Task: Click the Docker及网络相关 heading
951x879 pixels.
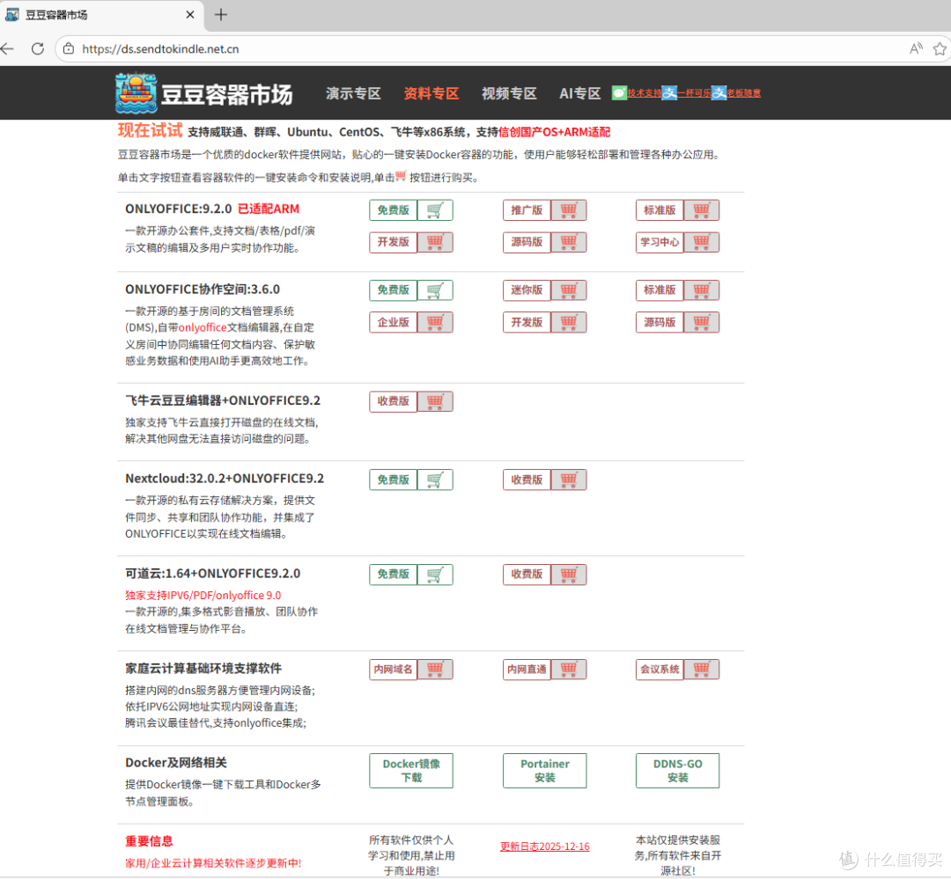Action: 176,763
